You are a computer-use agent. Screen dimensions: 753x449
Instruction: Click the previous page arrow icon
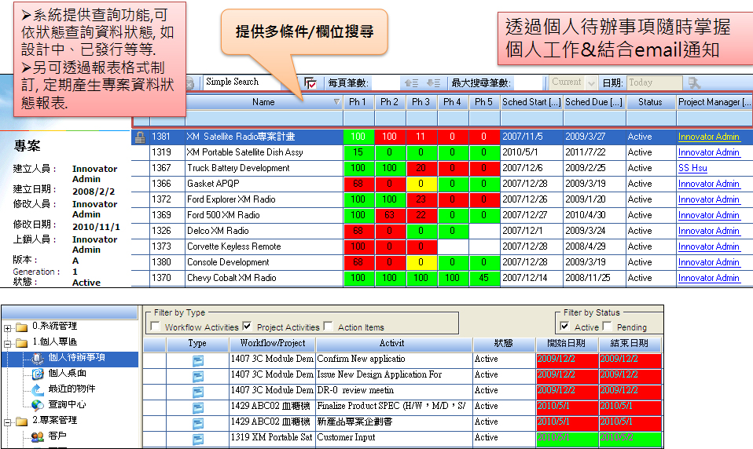click(x=410, y=82)
